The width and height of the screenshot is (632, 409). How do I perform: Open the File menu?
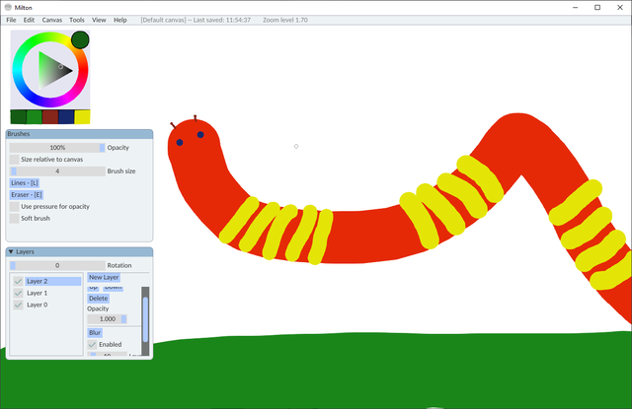tap(11, 20)
